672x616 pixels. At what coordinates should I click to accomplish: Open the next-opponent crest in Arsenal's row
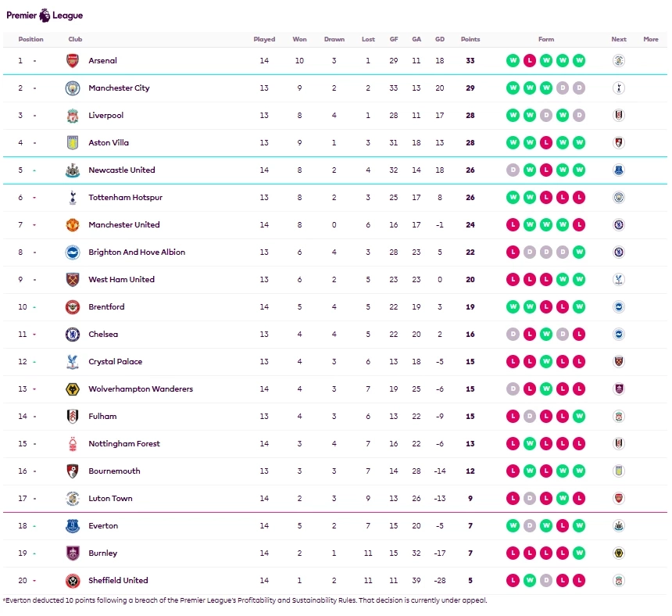[619, 61]
